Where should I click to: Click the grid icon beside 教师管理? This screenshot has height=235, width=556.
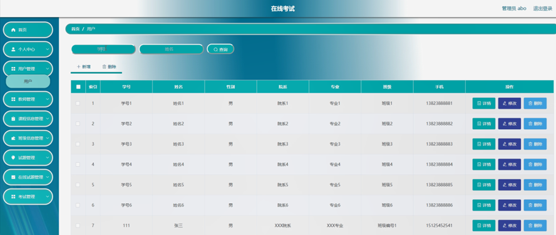14,99
